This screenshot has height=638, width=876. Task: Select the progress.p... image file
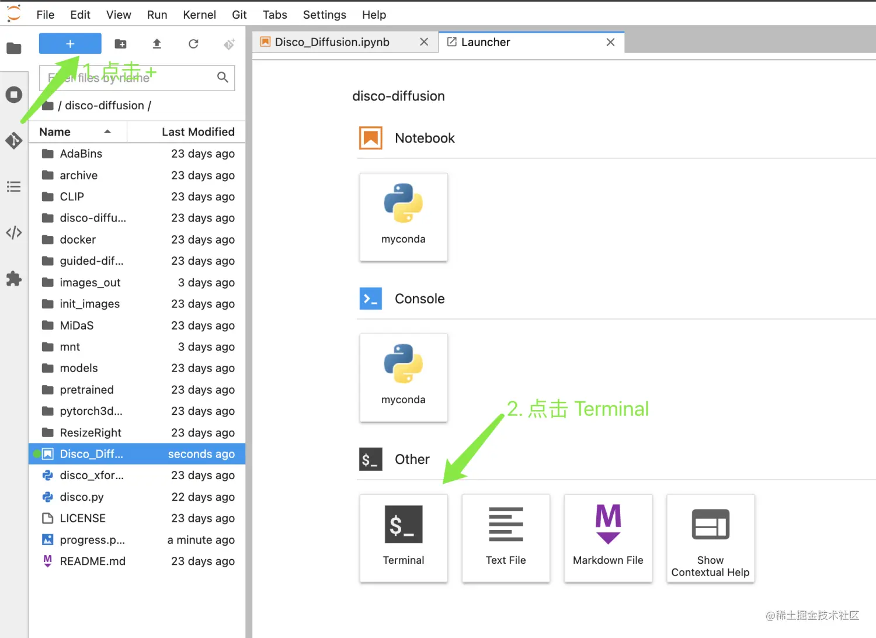[137, 540]
